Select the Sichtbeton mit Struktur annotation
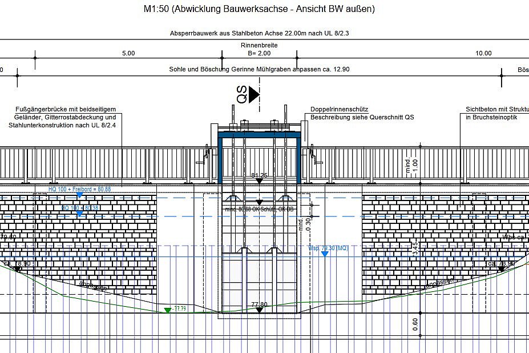This screenshot has height=353, width=529. (496, 109)
